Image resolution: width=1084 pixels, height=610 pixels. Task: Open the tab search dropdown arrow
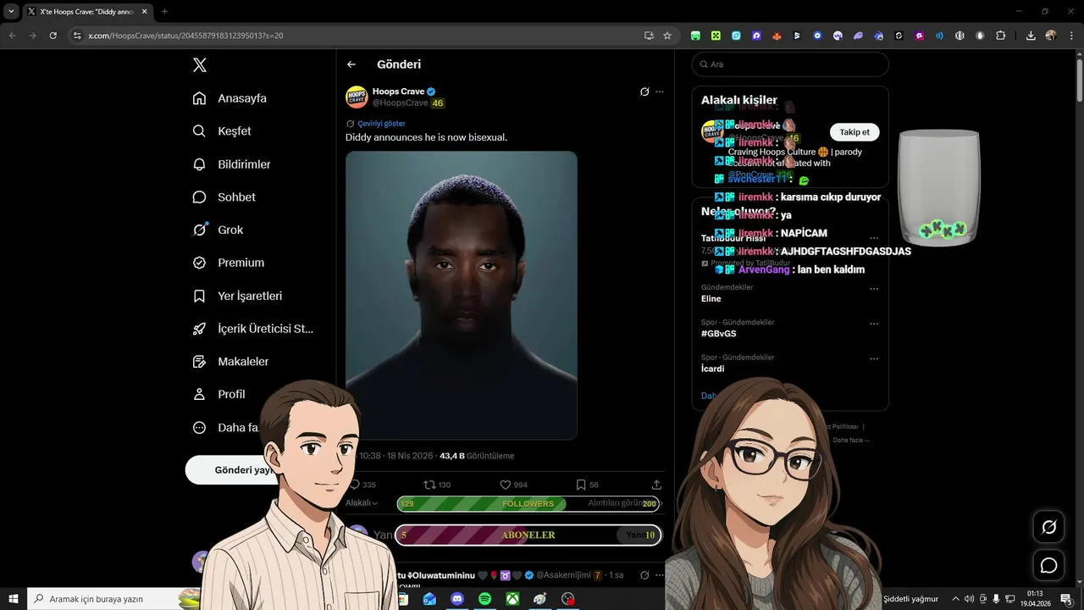11,12
